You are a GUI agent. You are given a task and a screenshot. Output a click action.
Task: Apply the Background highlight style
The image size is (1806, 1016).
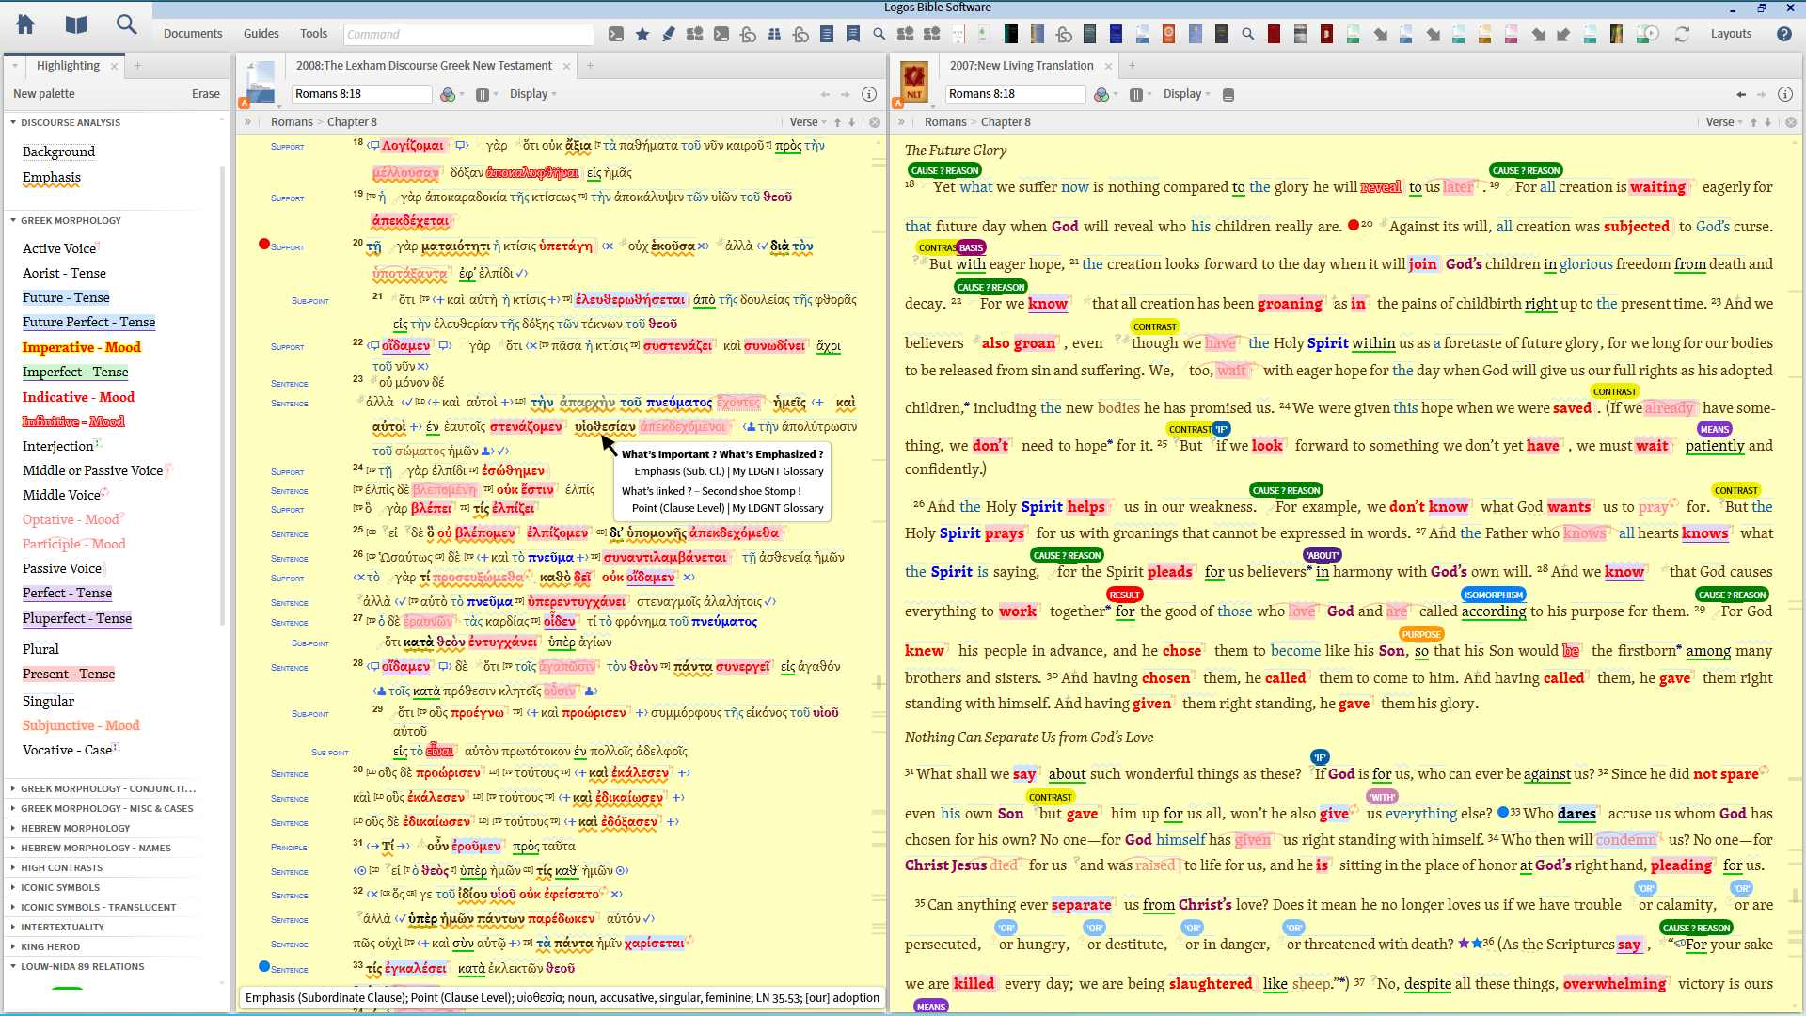(x=58, y=151)
